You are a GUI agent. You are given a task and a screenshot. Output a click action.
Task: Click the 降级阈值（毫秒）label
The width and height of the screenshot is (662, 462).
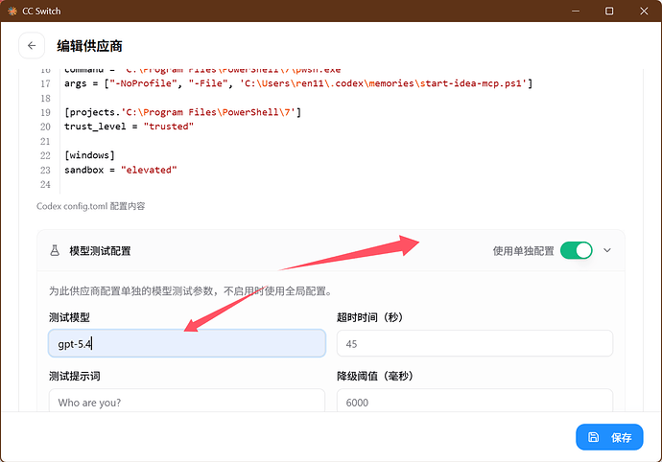[374, 376]
